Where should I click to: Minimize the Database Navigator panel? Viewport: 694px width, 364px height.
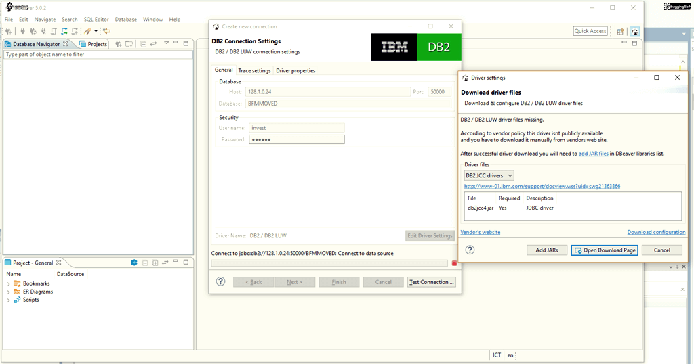click(x=176, y=43)
